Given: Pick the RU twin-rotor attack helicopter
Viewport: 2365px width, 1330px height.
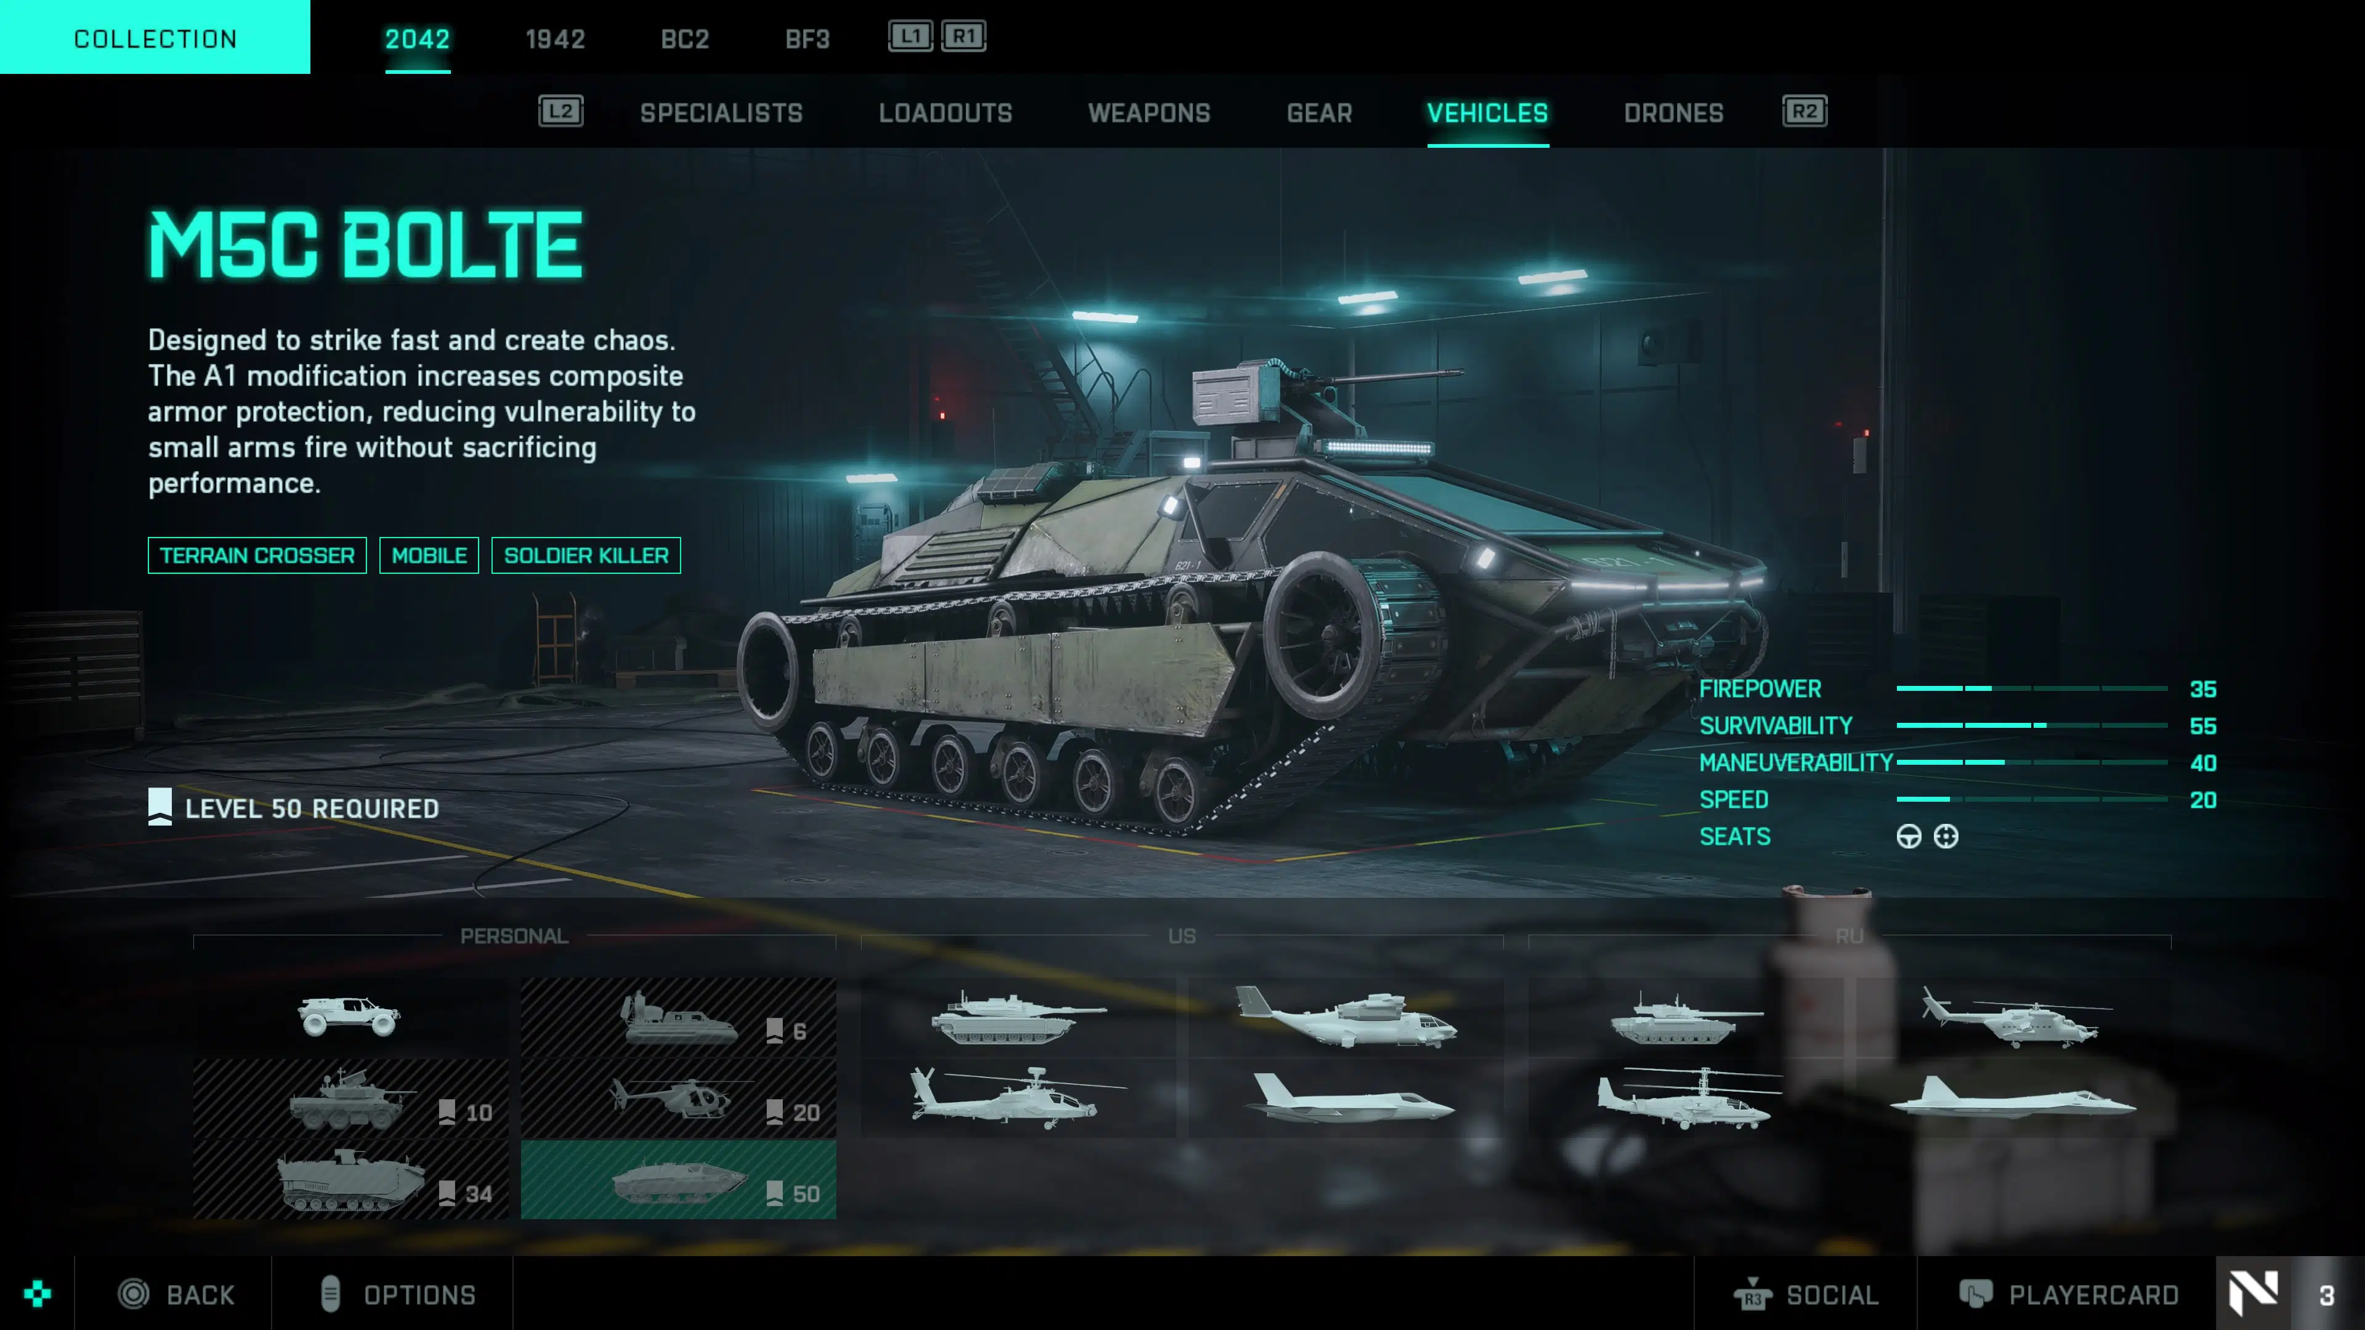Looking at the screenshot, I should (1686, 1098).
